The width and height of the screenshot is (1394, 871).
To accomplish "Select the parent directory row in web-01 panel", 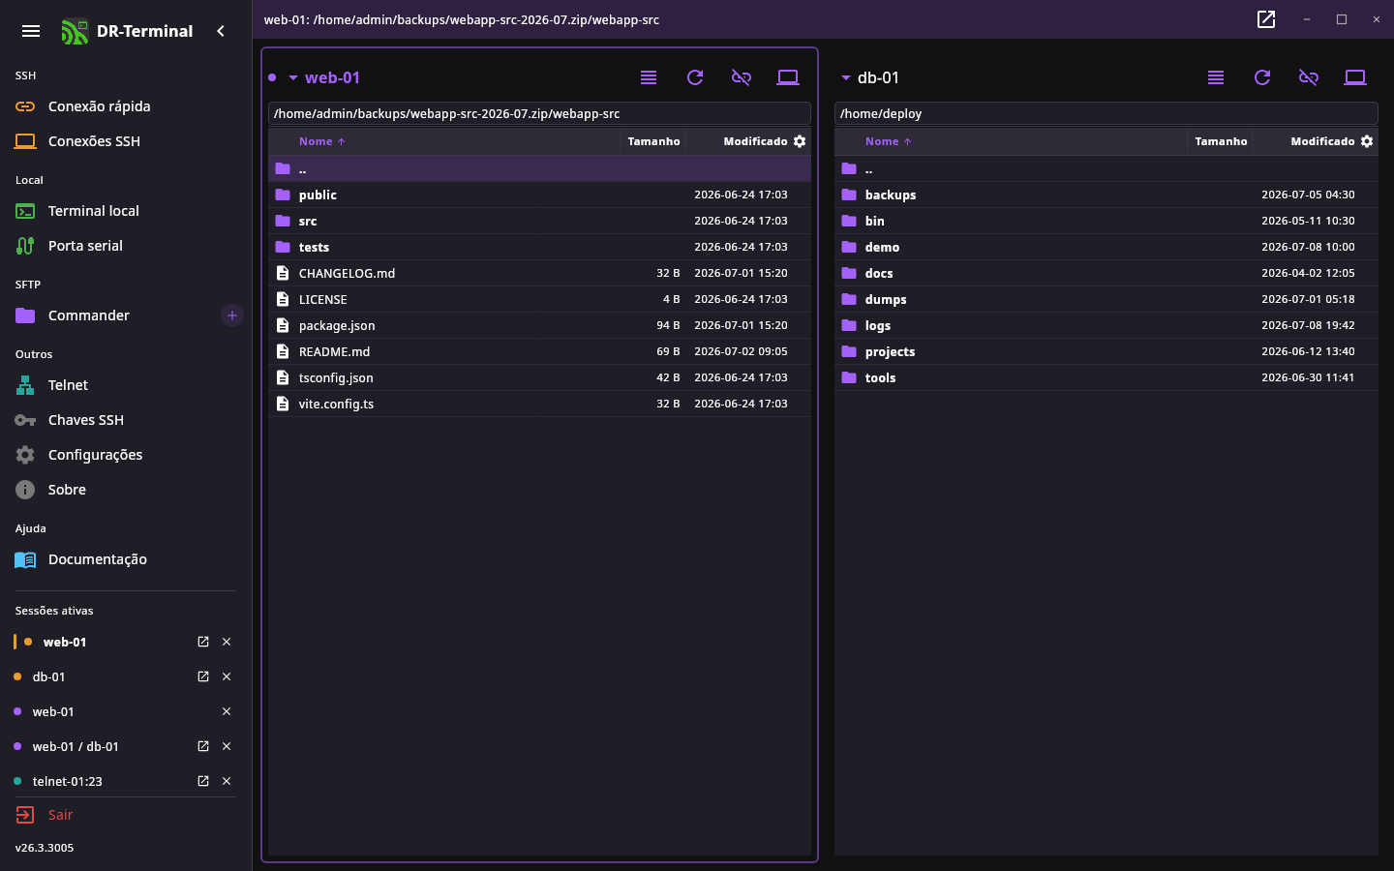I will pos(539,168).
